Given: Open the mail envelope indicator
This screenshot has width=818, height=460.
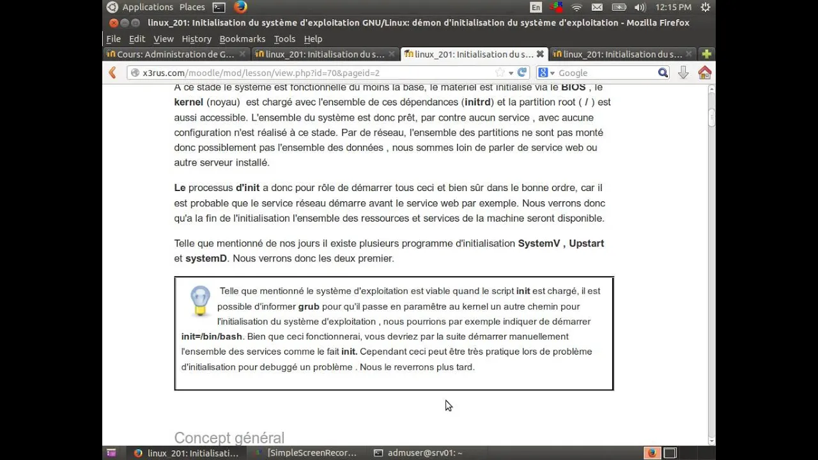Looking at the screenshot, I should (597, 8).
